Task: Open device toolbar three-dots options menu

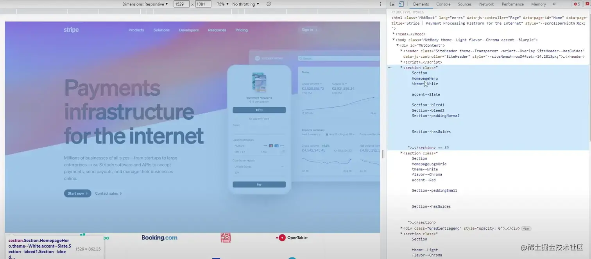Action: click(x=380, y=4)
